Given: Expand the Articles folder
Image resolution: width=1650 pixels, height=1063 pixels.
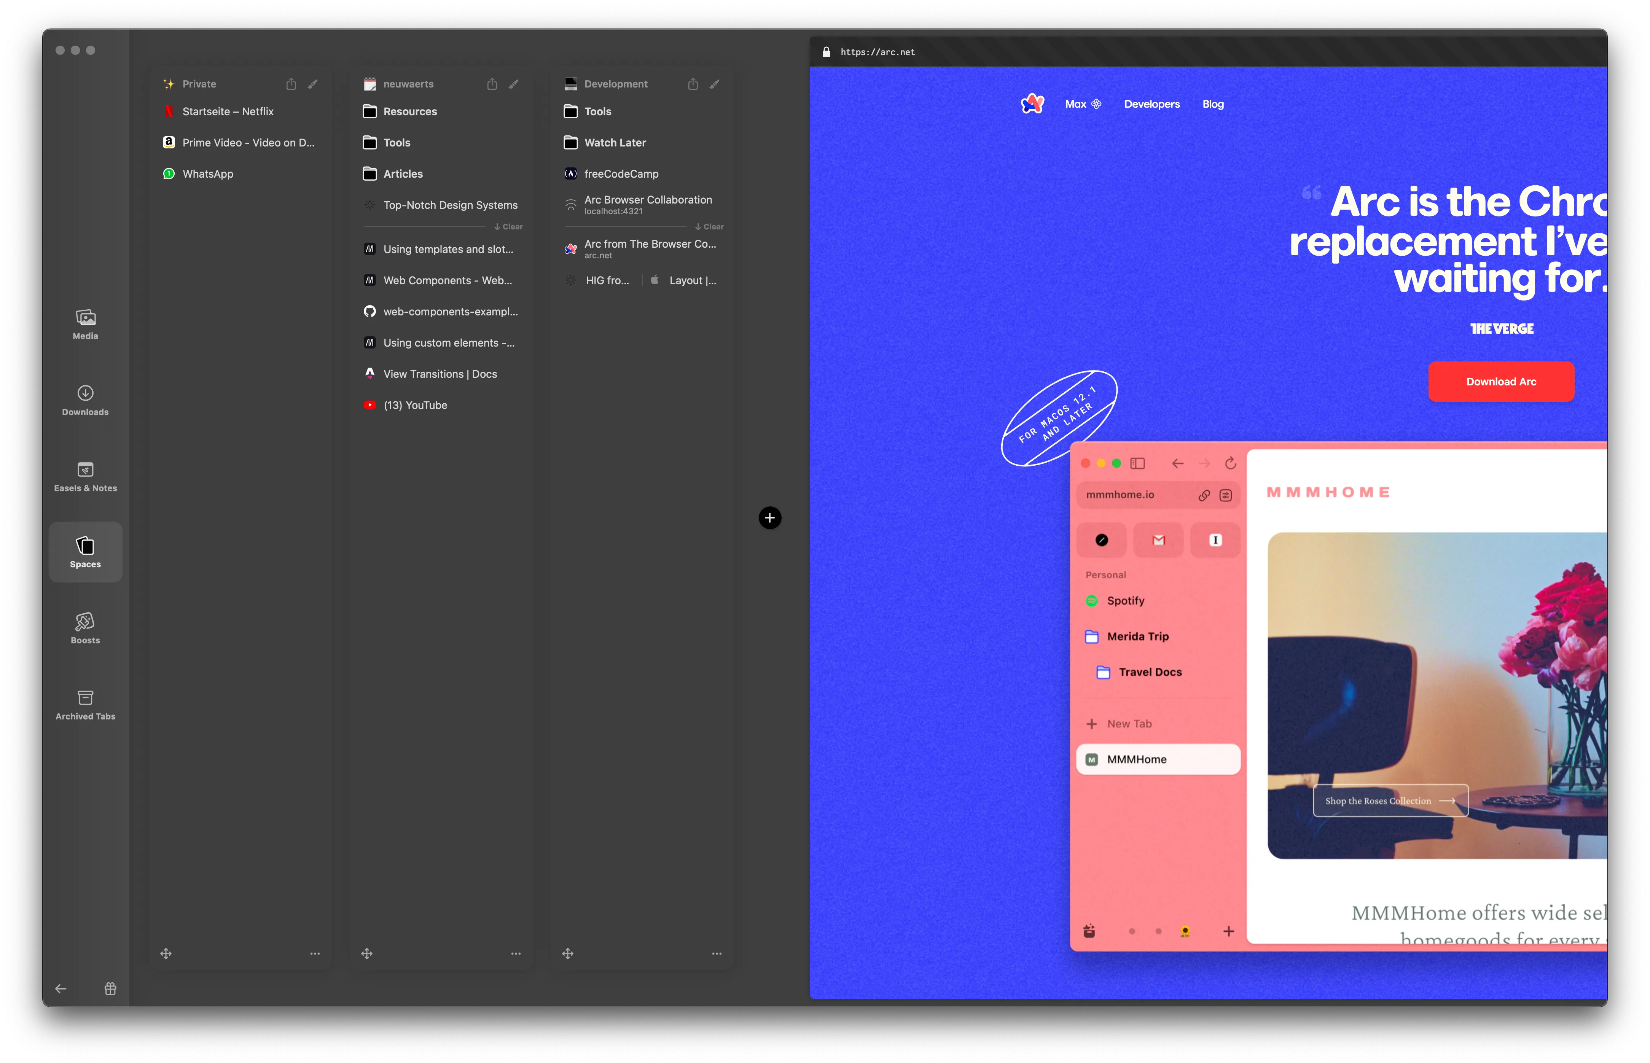Looking at the screenshot, I should point(403,173).
